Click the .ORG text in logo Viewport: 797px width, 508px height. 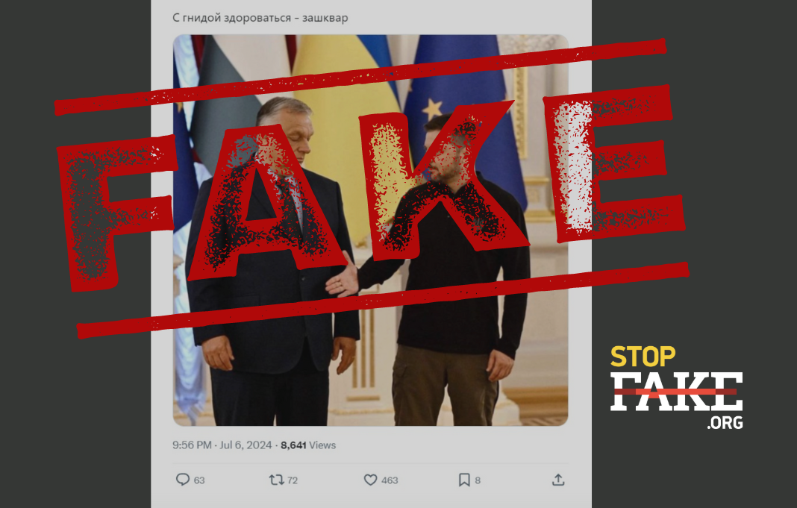pos(725,422)
